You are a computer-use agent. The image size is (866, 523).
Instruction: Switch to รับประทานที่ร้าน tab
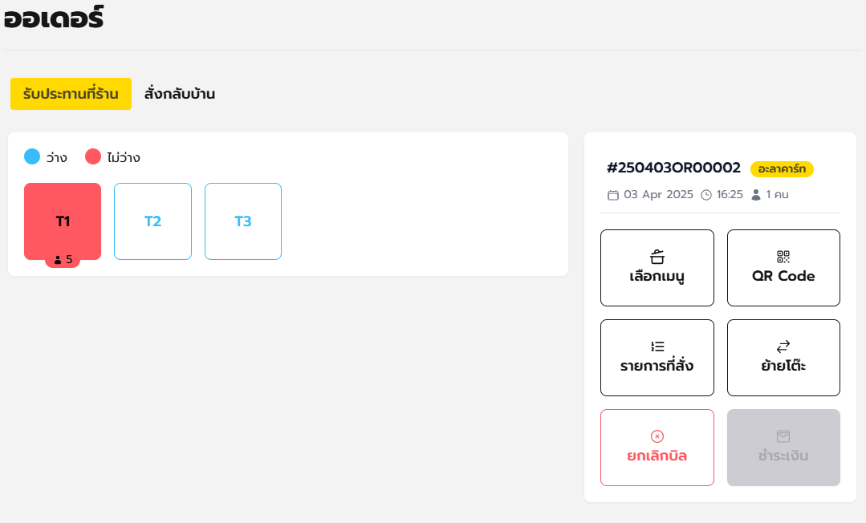71,94
